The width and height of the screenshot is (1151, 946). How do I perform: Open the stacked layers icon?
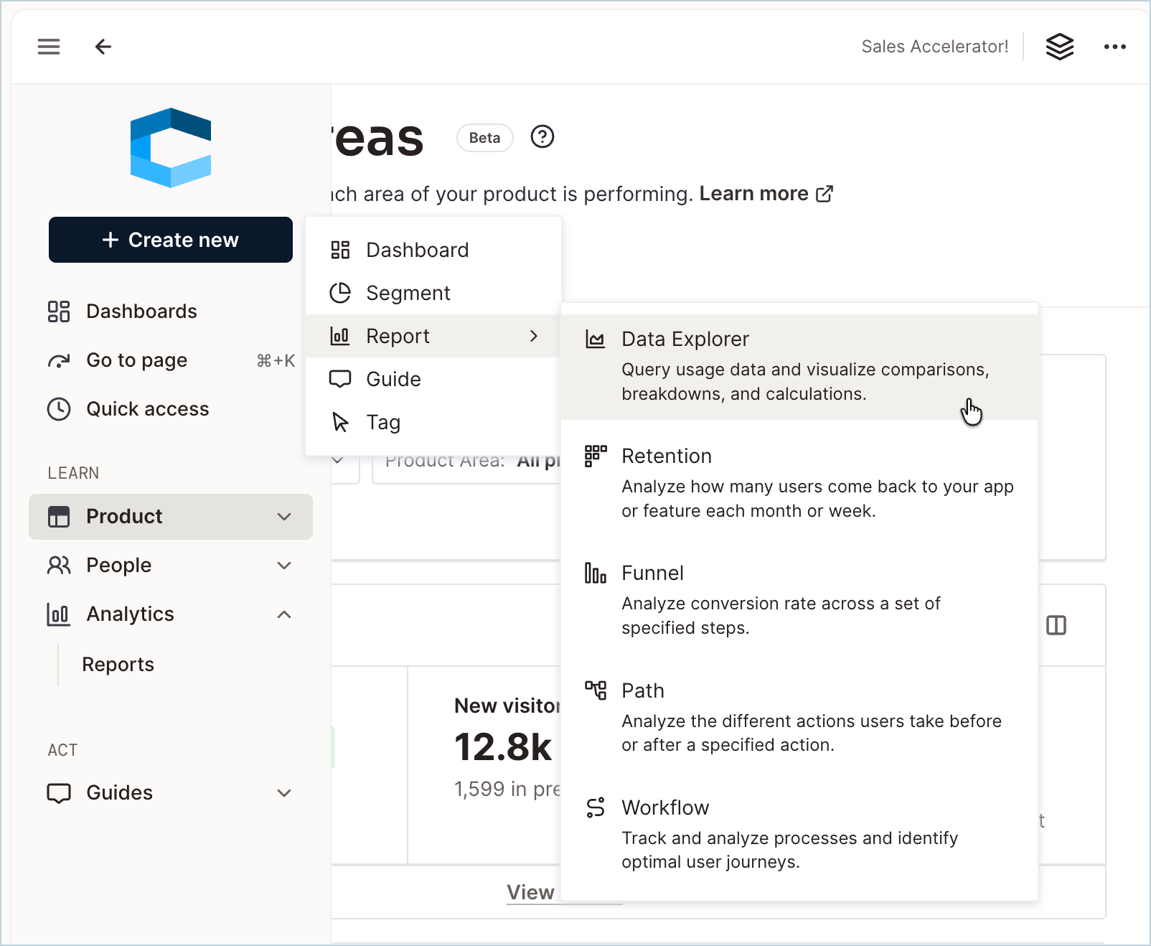(1059, 47)
